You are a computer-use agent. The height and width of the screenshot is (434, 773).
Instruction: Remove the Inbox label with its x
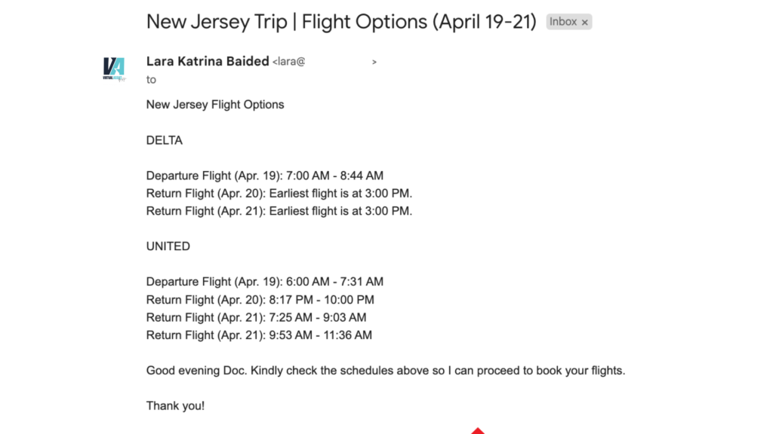coord(584,23)
